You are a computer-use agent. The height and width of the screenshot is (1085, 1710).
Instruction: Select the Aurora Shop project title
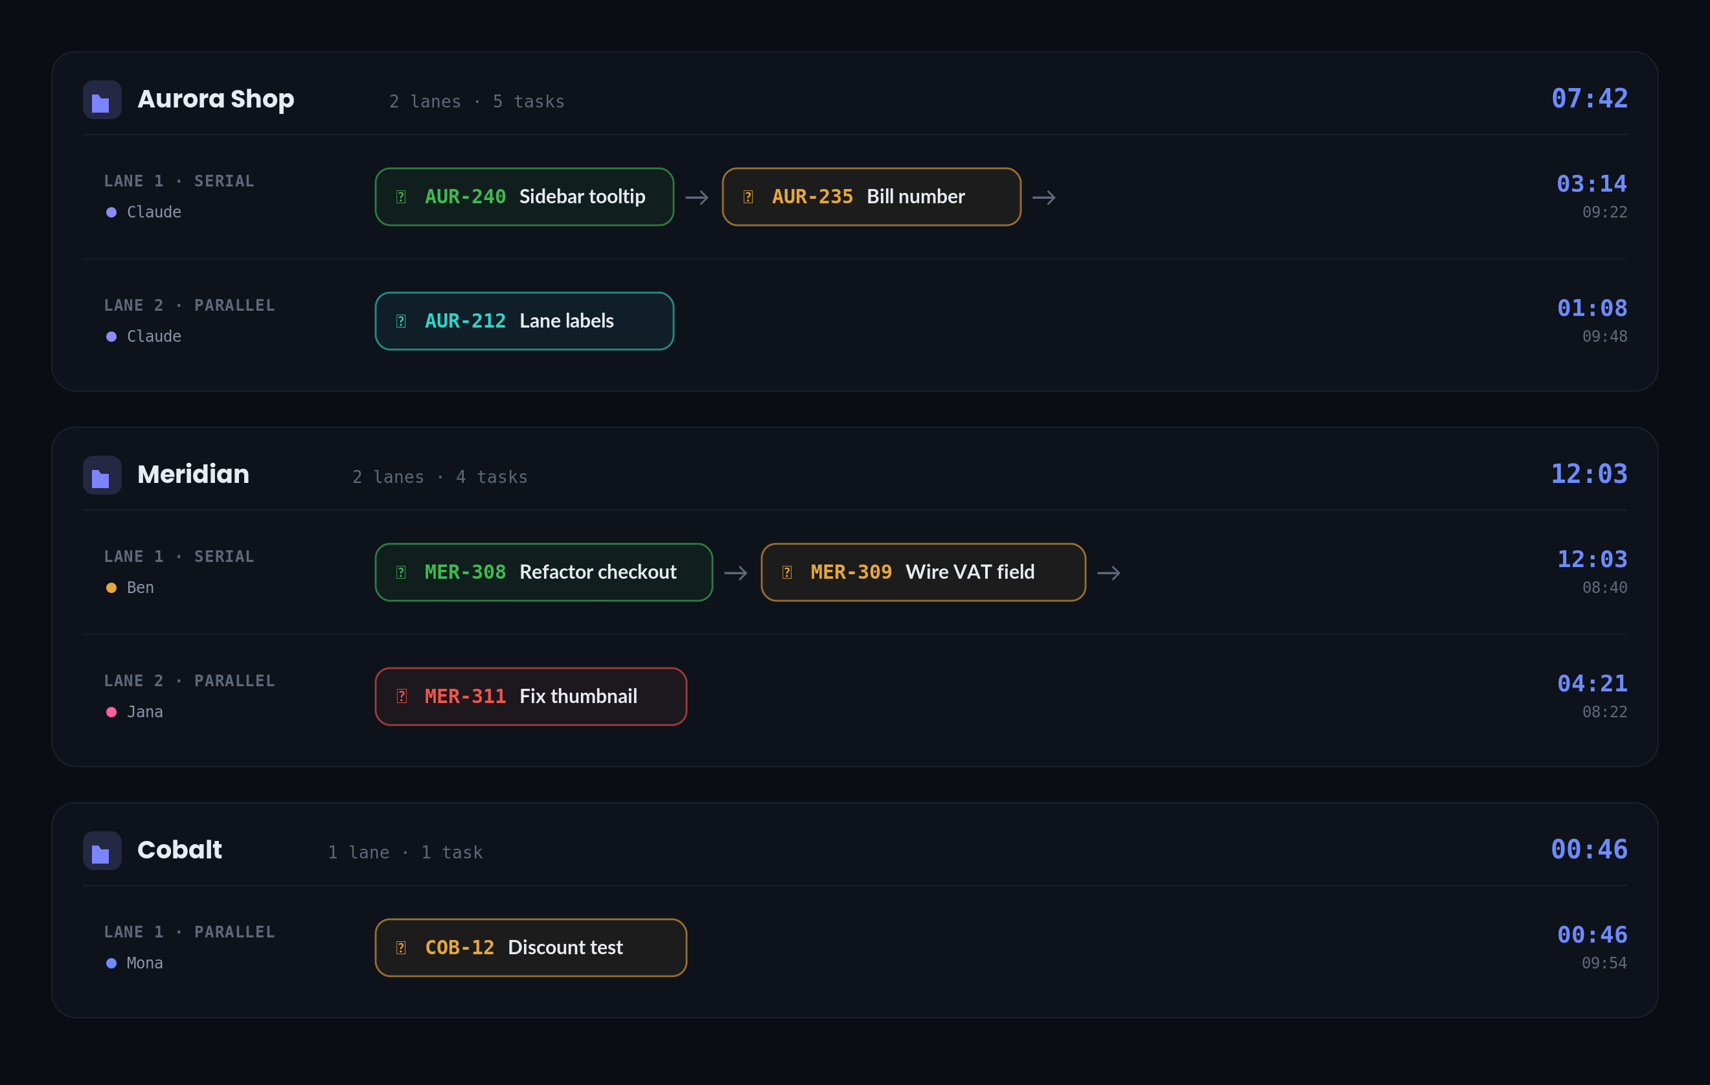pos(216,99)
